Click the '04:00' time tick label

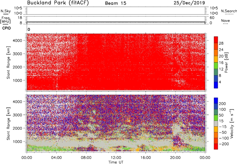[x=57, y=158]
